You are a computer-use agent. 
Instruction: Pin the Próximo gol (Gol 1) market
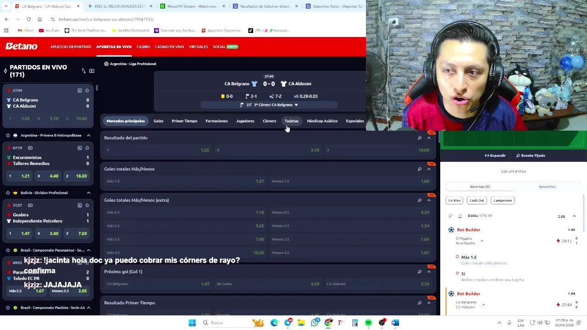click(419, 271)
